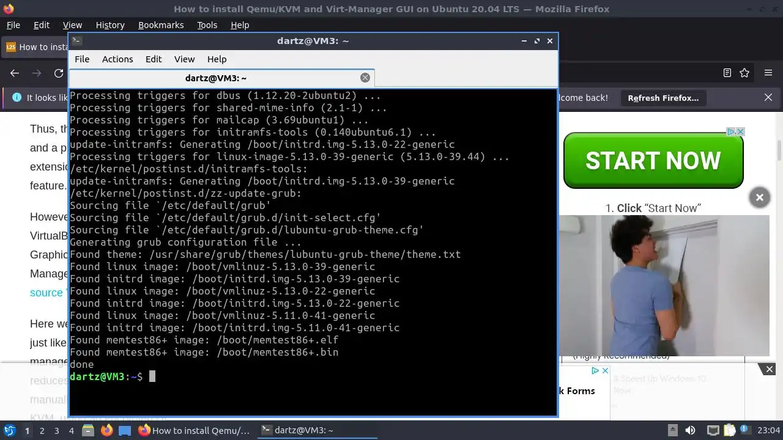Open the Firefox Edit menu

(42, 25)
